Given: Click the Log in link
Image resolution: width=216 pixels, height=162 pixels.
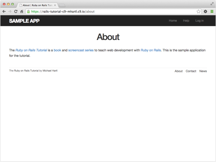Looking at the screenshot, I should (x=199, y=21).
